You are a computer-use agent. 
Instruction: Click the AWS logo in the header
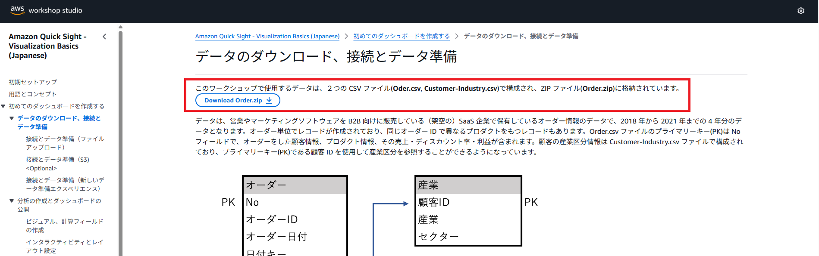point(17,10)
